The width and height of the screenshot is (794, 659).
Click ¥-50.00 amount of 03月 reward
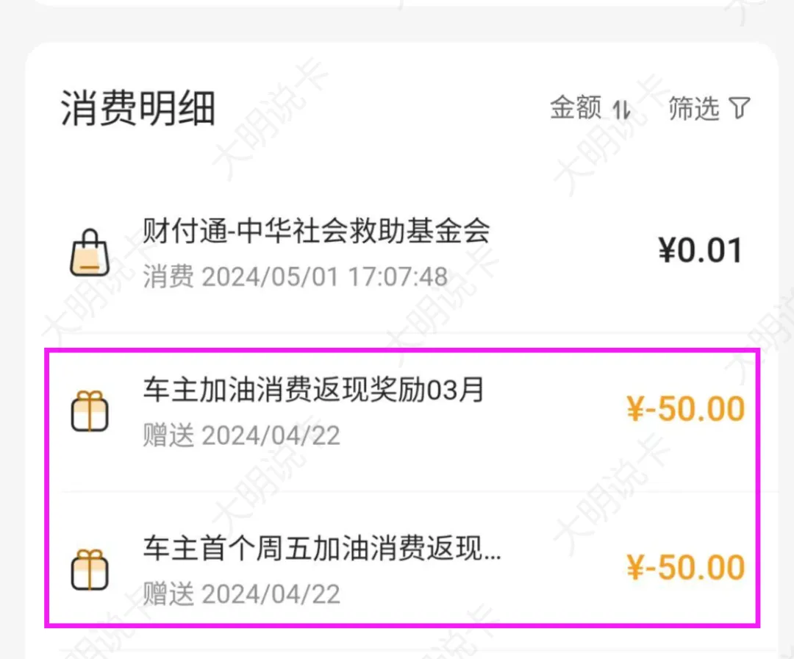685,409
